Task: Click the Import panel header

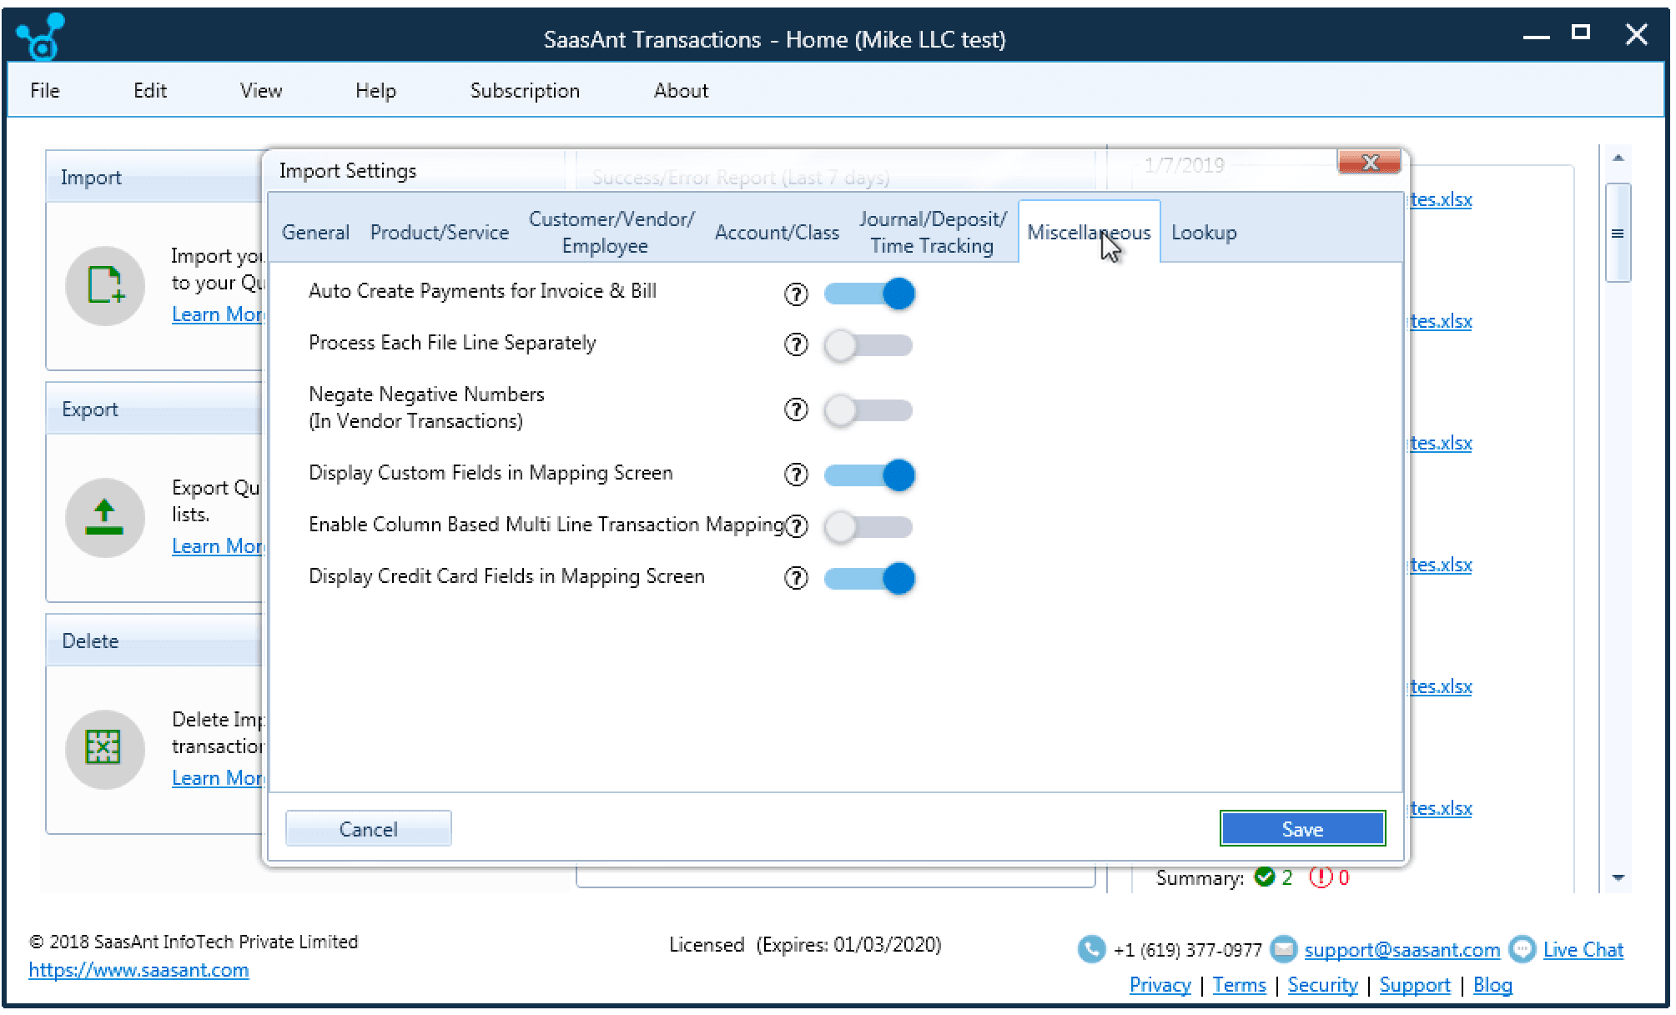Action: pyautogui.click(x=154, y=177)
